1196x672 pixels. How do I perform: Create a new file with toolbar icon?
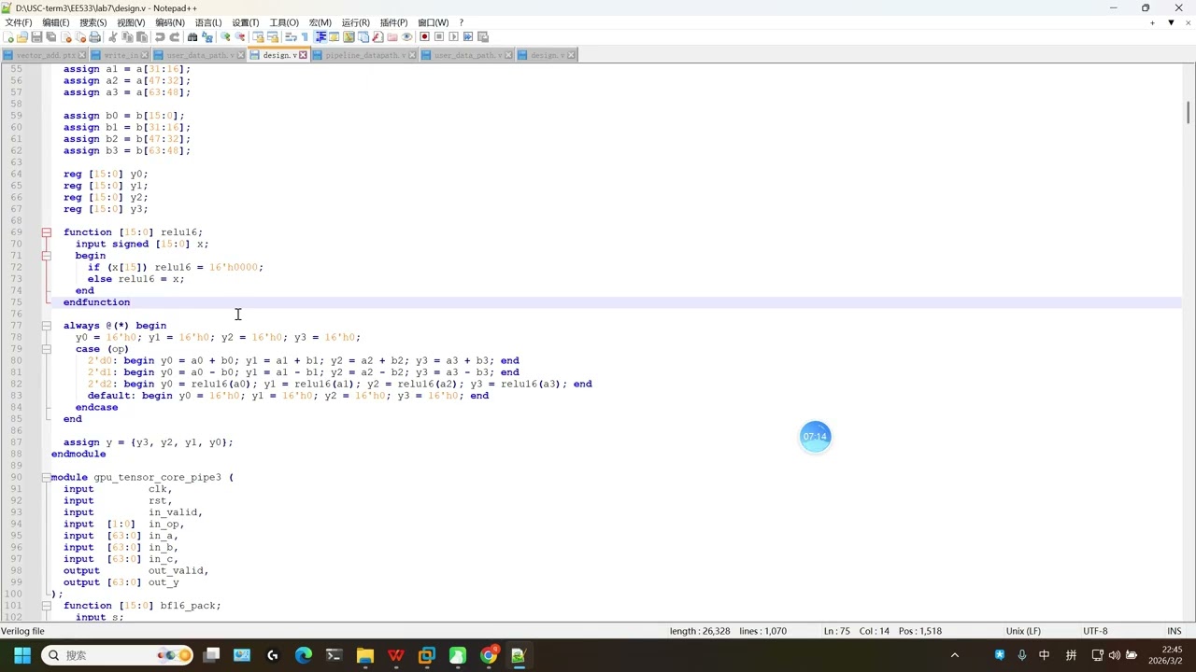point(8,37)
